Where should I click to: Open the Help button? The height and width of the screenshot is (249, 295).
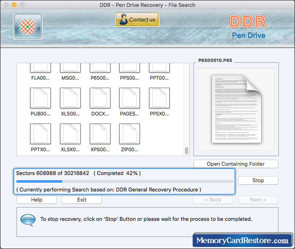pos(37,200)
